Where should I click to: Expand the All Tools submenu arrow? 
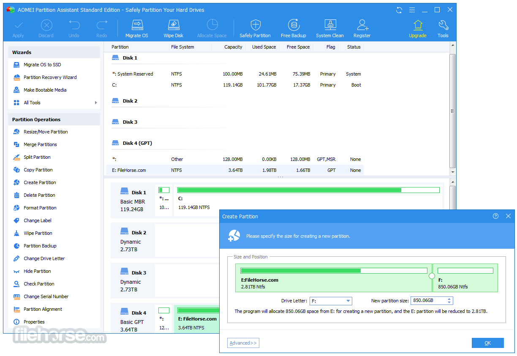pos(96,103)
